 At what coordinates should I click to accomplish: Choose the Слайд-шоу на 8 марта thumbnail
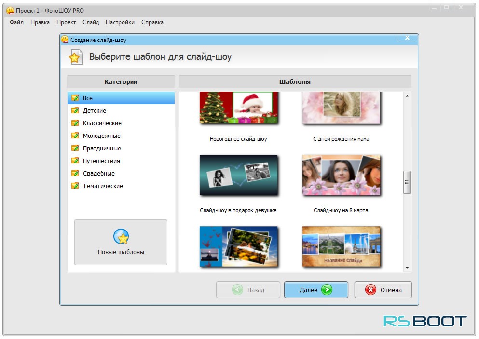341,176
